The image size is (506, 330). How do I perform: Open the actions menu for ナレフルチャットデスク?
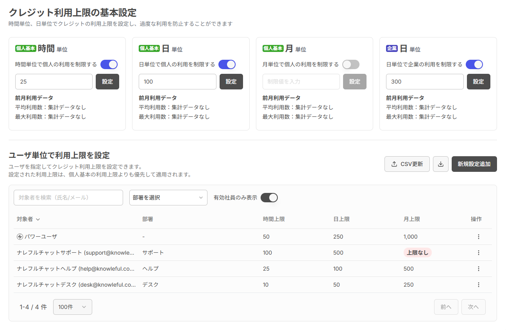click(x=479, y=285)
